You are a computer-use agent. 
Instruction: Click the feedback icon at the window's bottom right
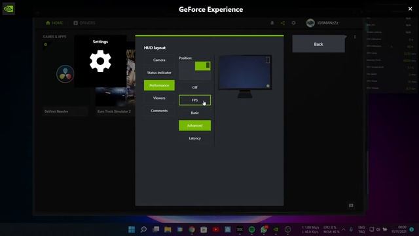[x=351, y=205]
